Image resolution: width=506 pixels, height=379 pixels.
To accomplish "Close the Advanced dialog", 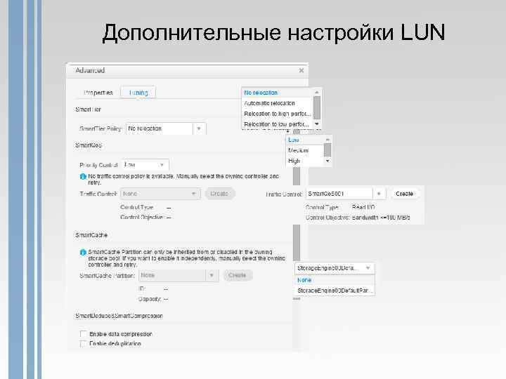I will 301,71.
